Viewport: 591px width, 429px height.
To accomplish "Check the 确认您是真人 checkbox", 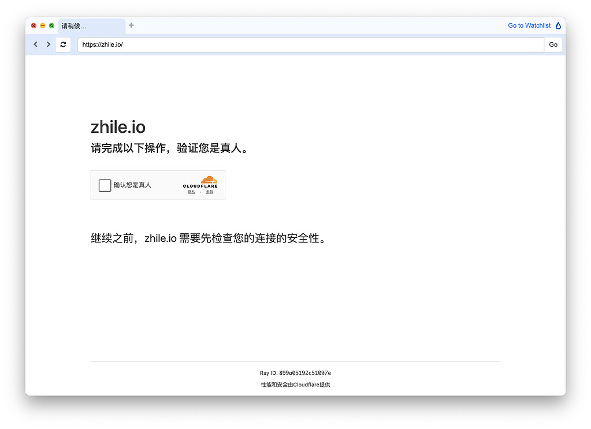I will tap(105, 185).
